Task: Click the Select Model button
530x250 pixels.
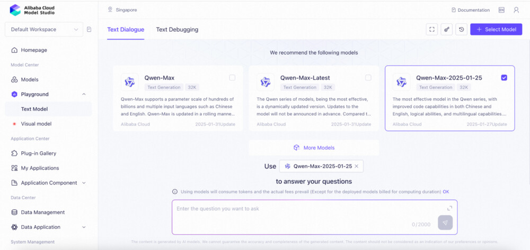Action: click(496, 30)
